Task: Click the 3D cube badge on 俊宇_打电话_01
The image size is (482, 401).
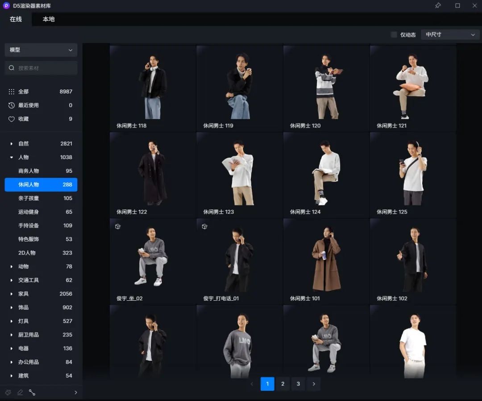Action: click(x=204, y=226)
